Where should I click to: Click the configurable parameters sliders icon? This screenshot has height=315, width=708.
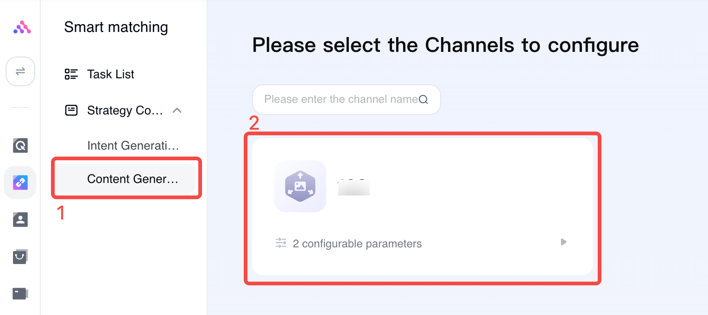pyautogui.click(x=281, y=243)
